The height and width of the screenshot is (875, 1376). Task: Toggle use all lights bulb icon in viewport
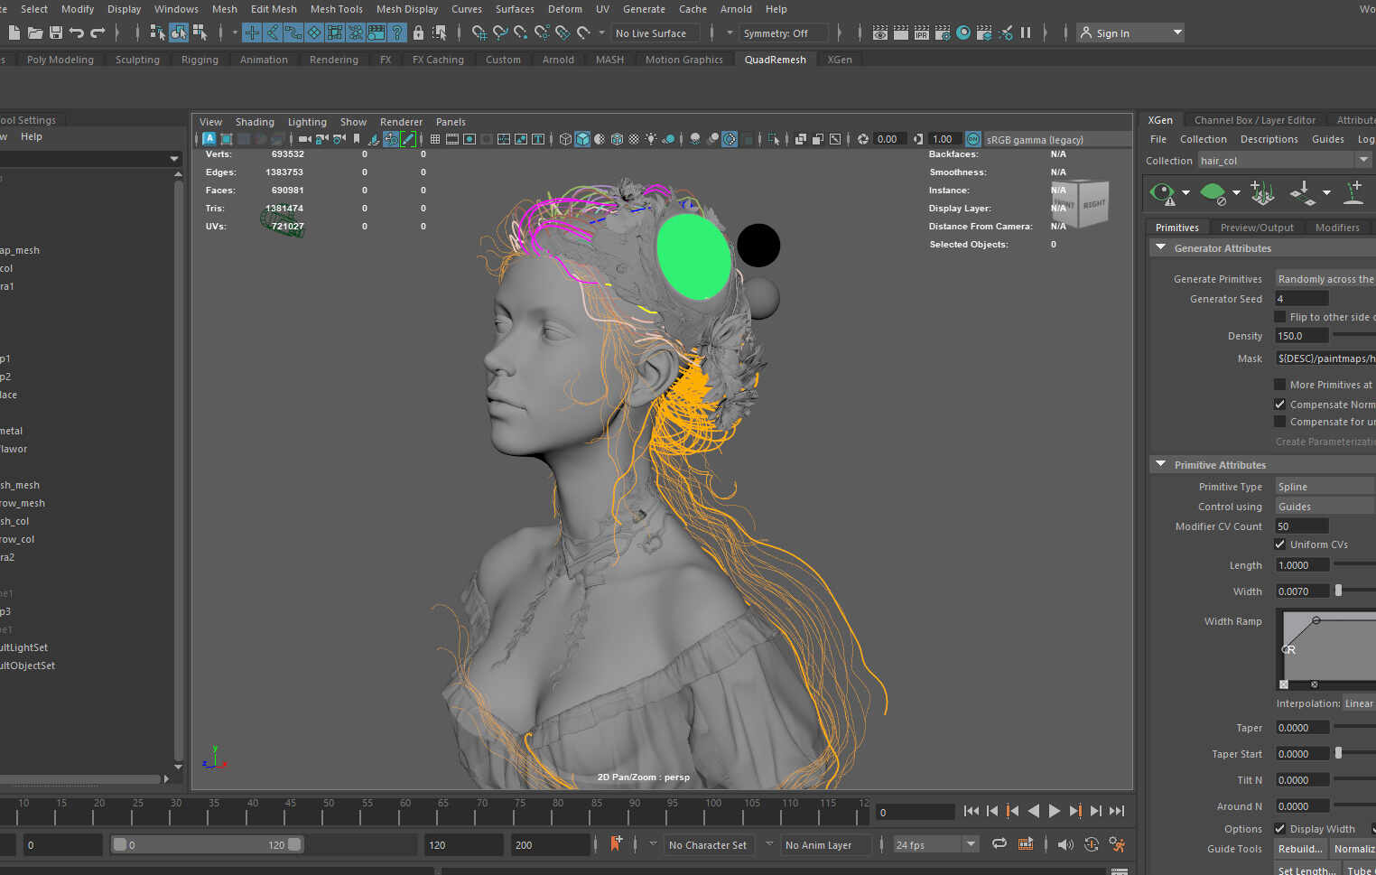coord(651,139)
